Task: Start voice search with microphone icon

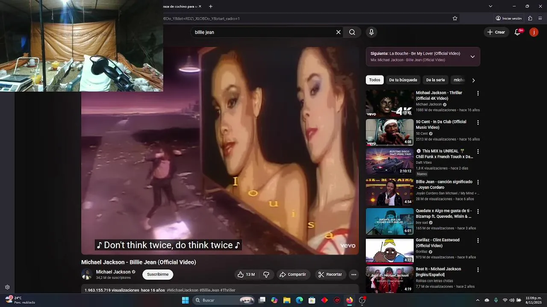Action: pos(371,32)
